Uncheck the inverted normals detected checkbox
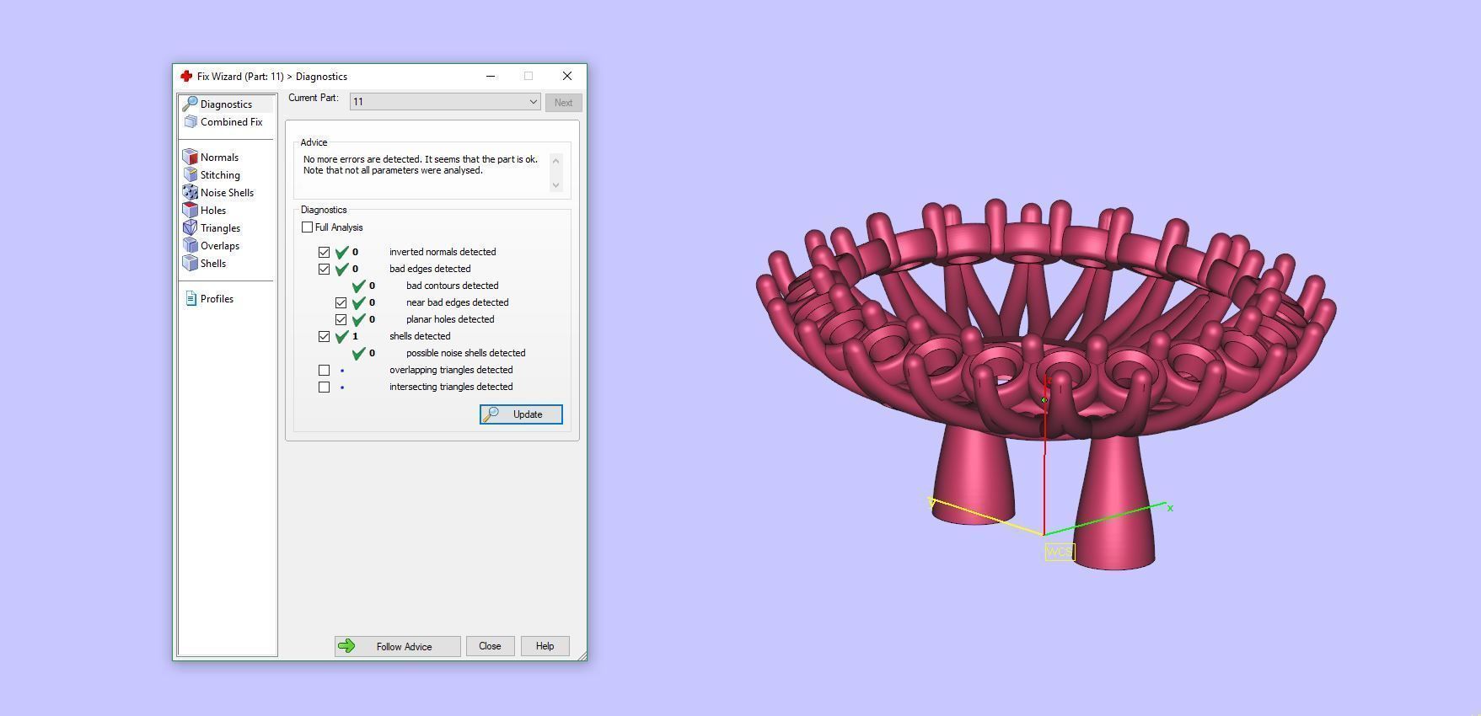 click(x=325, y=252)
